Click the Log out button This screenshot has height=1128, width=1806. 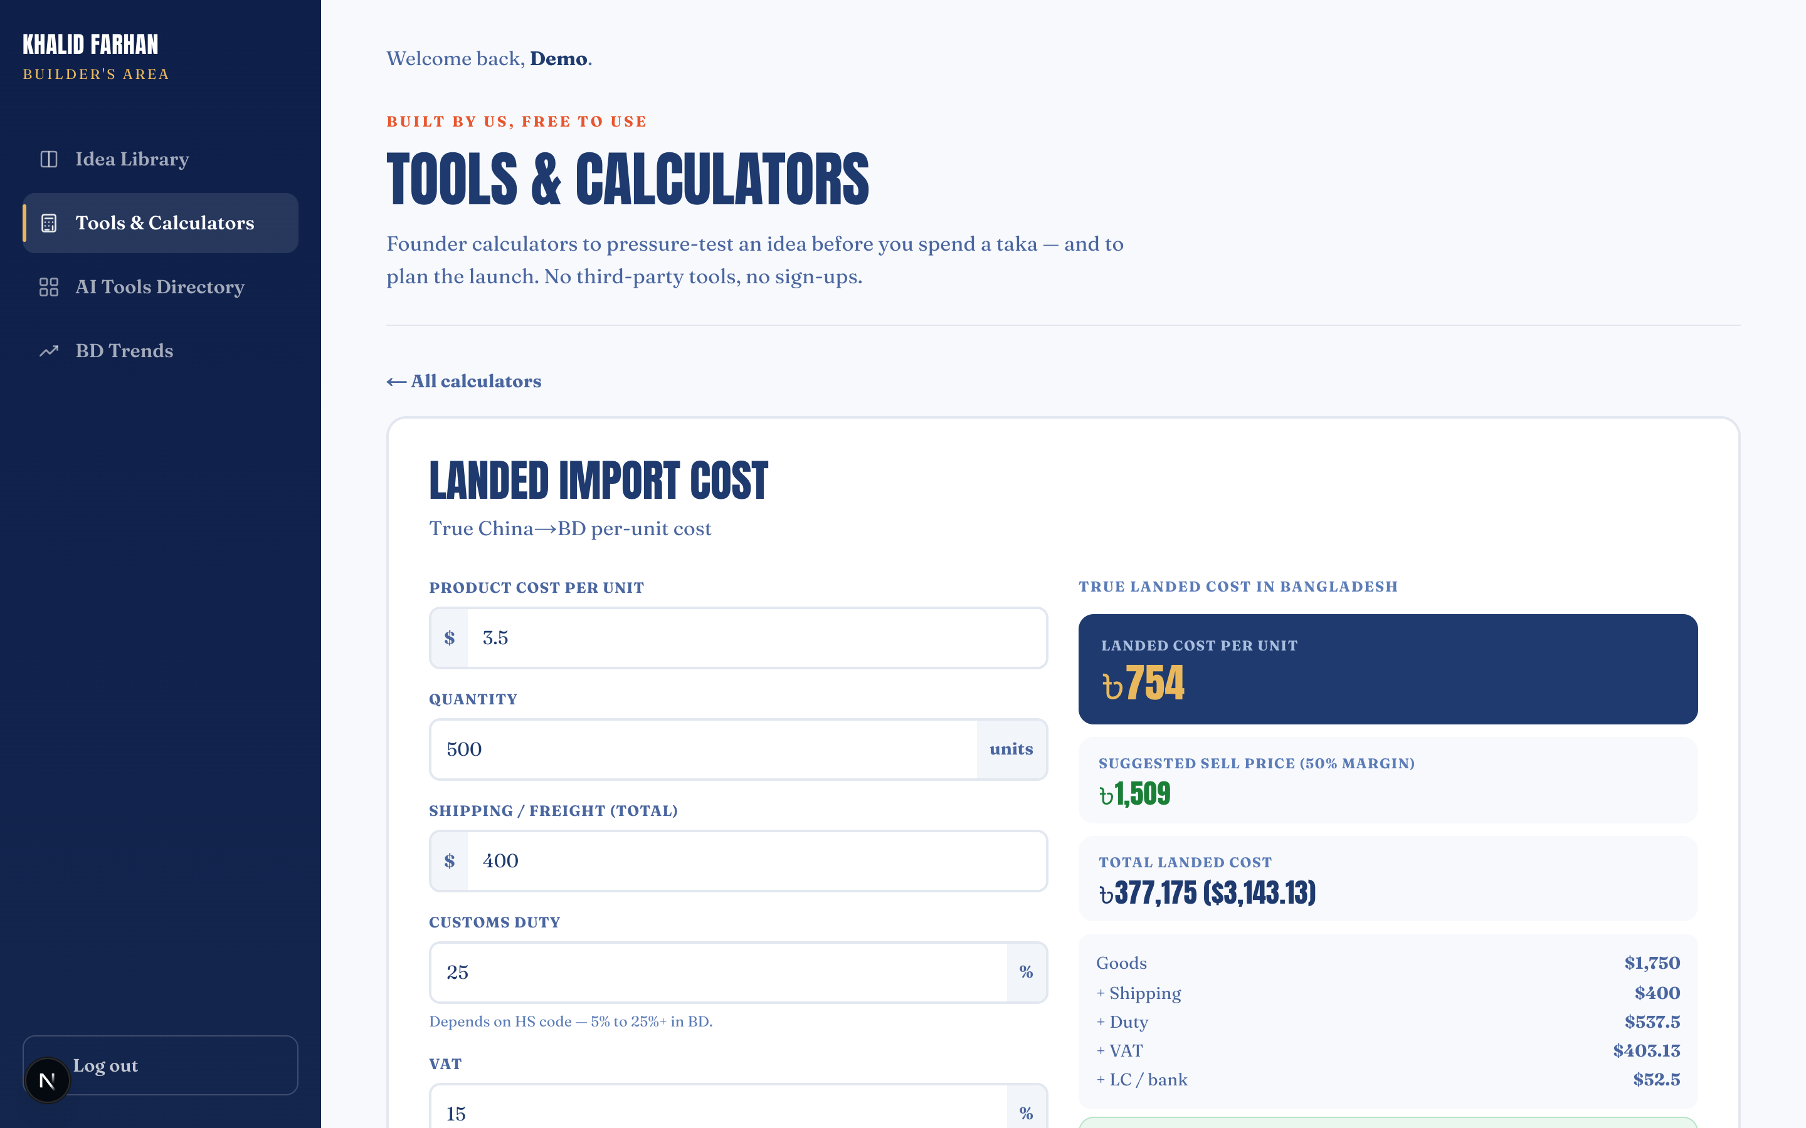(x=161, y=1065)
